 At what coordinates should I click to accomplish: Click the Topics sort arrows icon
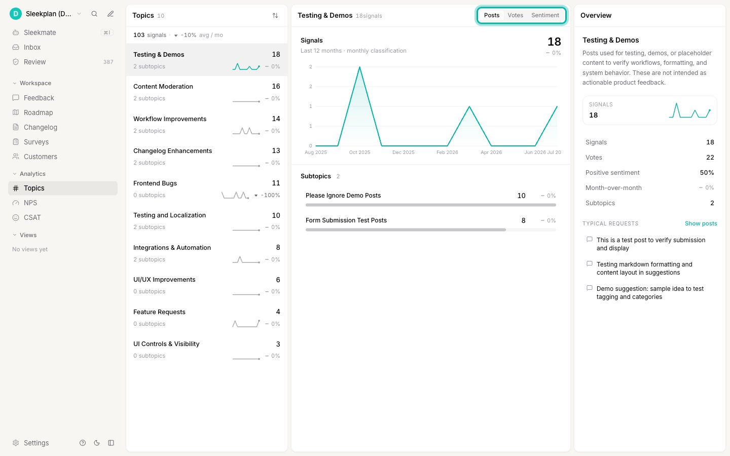275,16
